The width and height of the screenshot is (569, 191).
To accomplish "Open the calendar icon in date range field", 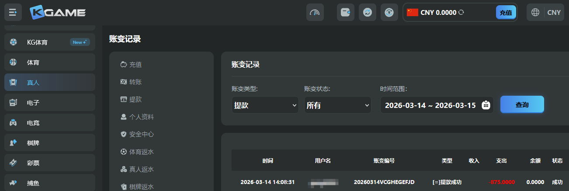I will click(486, 105).
